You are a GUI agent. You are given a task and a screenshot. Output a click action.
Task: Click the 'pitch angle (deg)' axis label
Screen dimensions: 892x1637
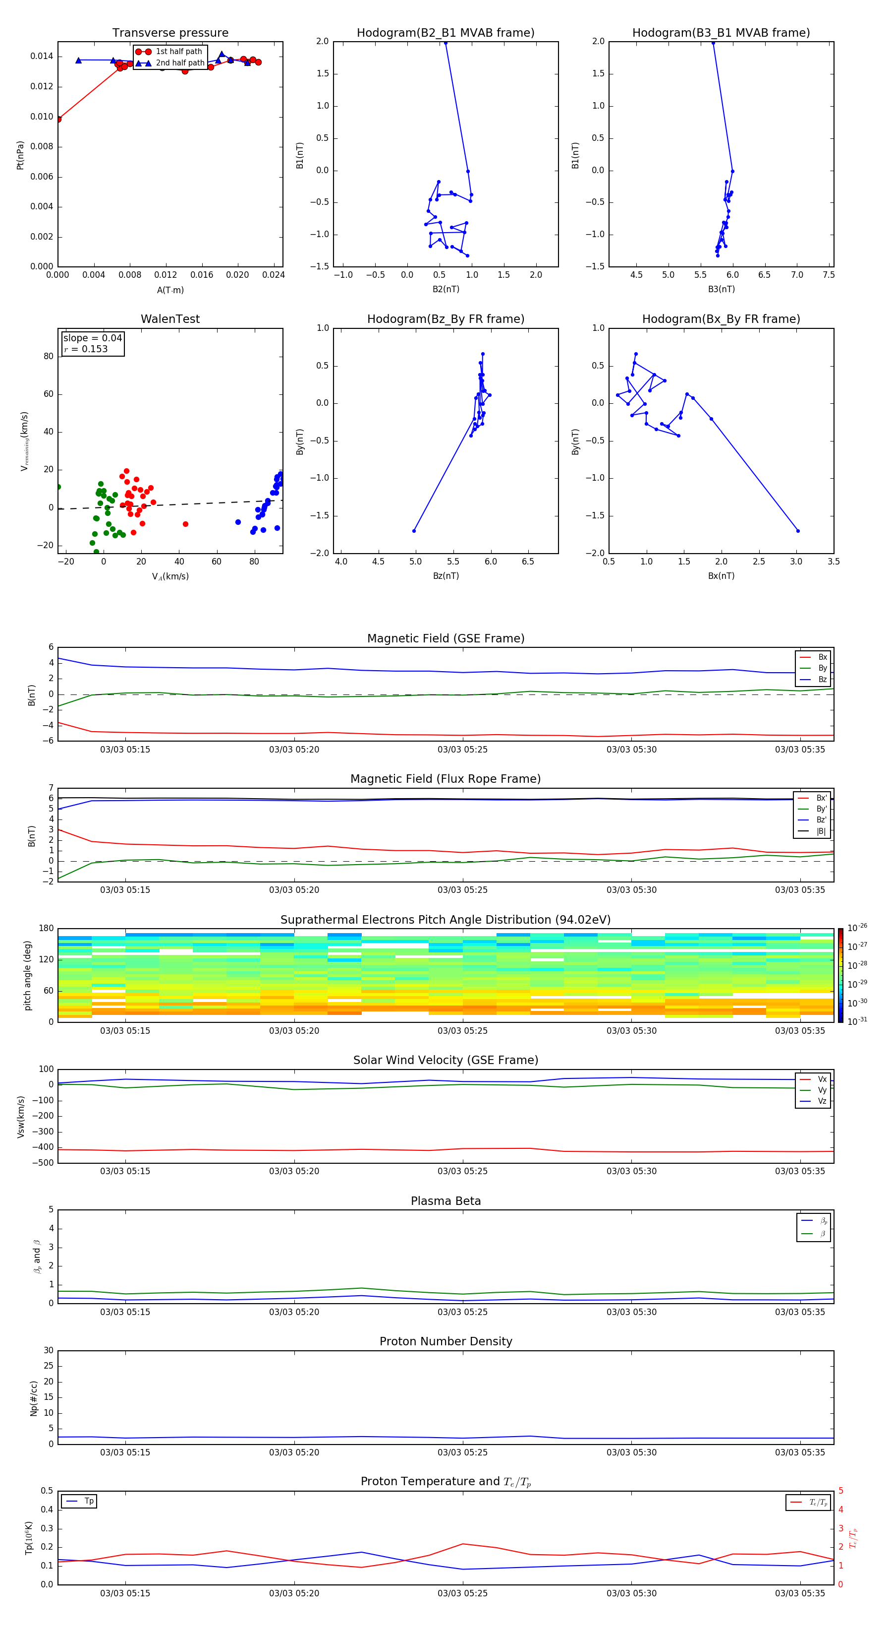(27, 975)
